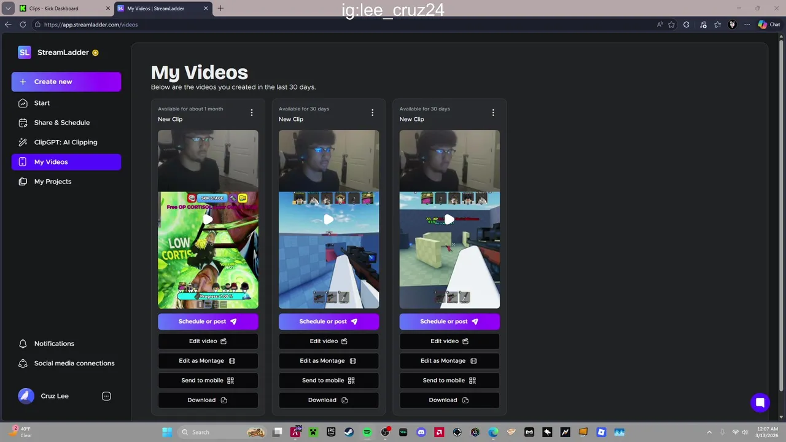The width and height of the screenshot is (786, 442).
Task: Add this page to favorites star
Action: [x=672, y=25]
